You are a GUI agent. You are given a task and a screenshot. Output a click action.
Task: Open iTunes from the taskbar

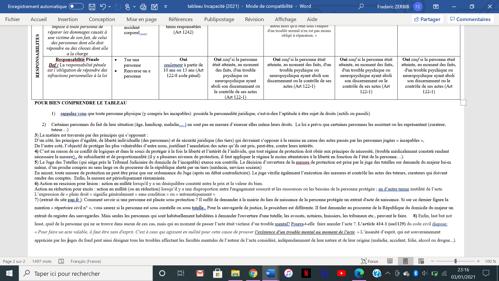pyautogui.click(x=288, y=273)
